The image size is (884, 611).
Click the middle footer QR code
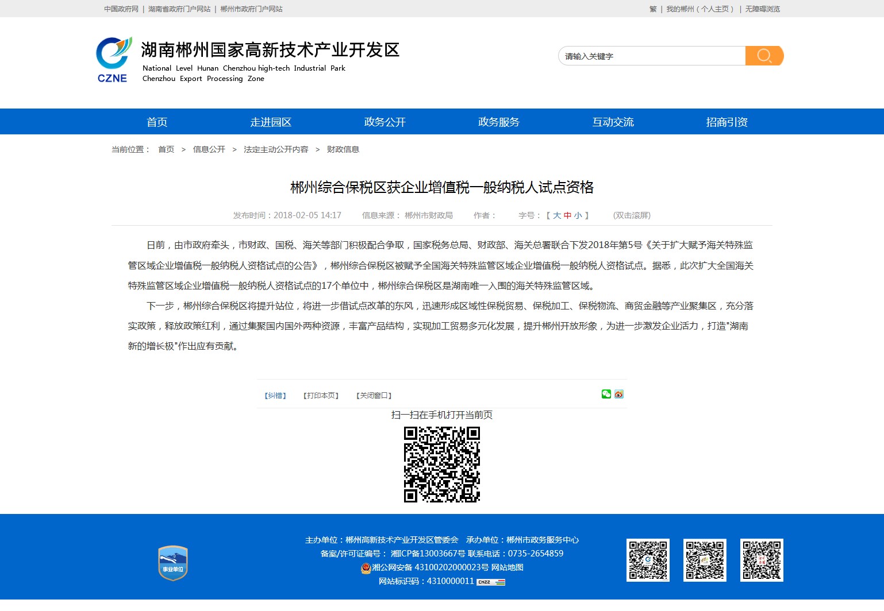coord(705,560)
